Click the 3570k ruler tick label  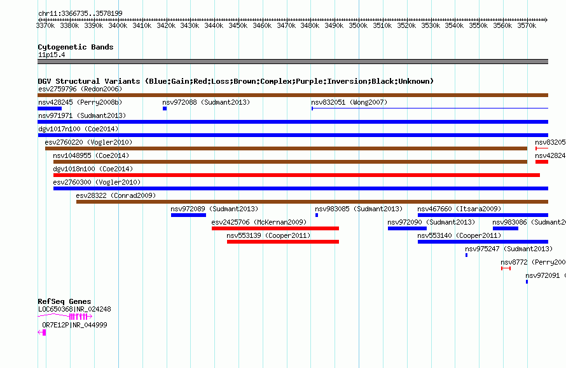[527, 25]
